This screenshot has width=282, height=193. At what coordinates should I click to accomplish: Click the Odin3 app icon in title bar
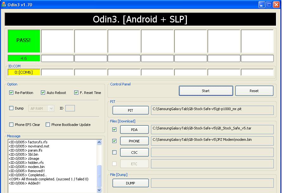[x=4, y=4]
